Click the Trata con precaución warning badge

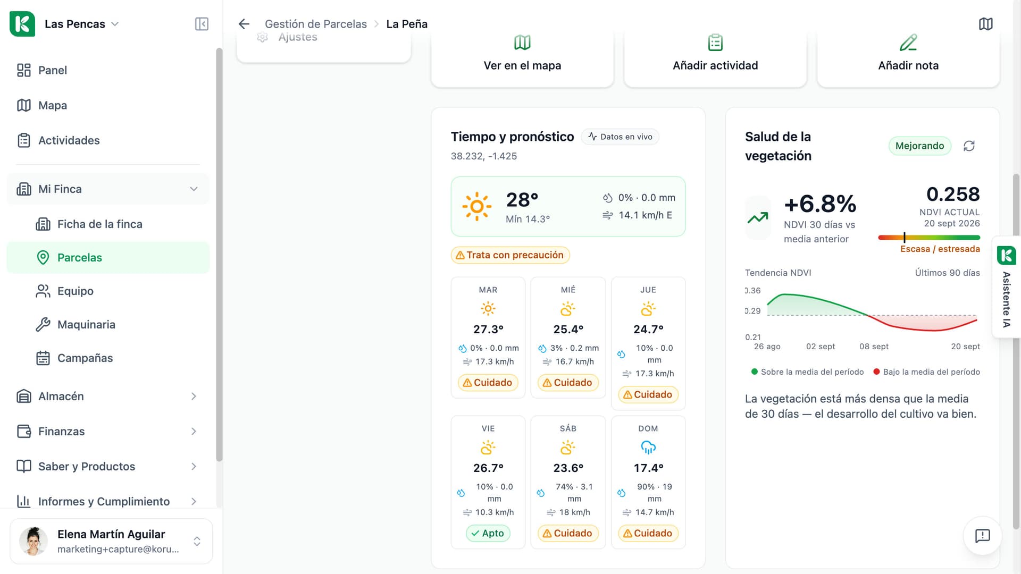click(510, 255)
